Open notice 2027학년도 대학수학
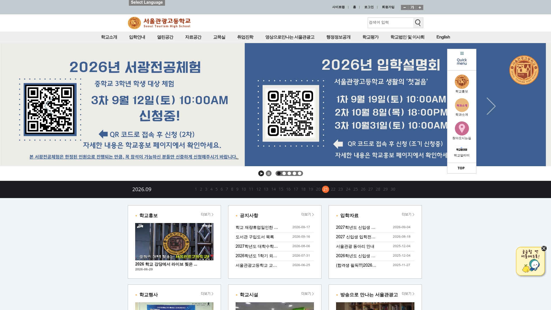The image size is (551, 310). click(x=257, y=246)
